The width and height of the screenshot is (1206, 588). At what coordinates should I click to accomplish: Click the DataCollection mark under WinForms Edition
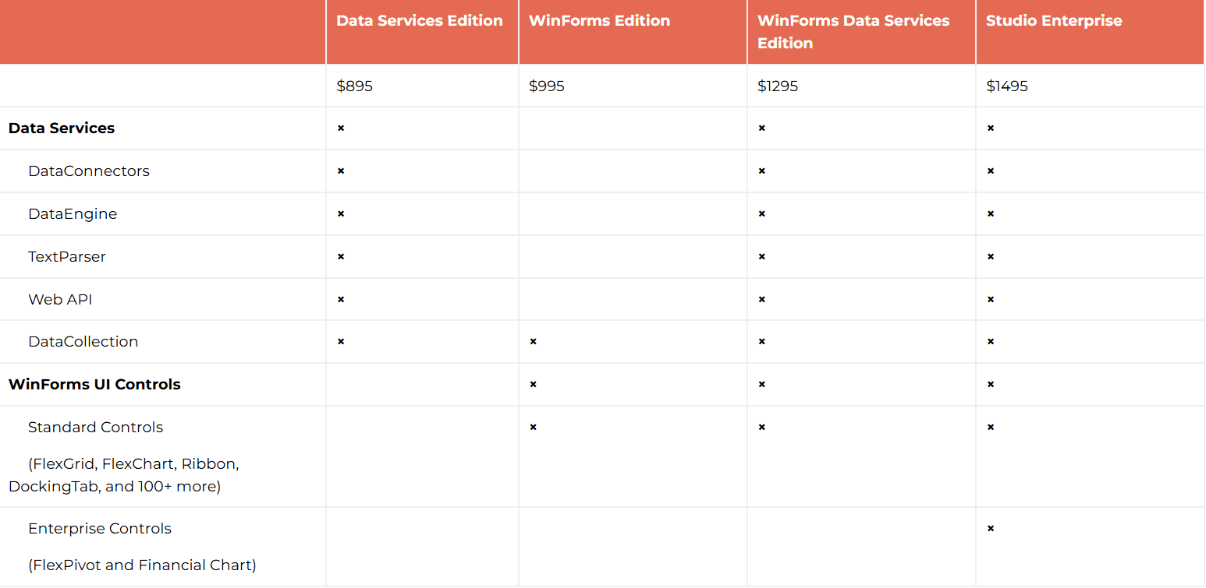(534, 342)
